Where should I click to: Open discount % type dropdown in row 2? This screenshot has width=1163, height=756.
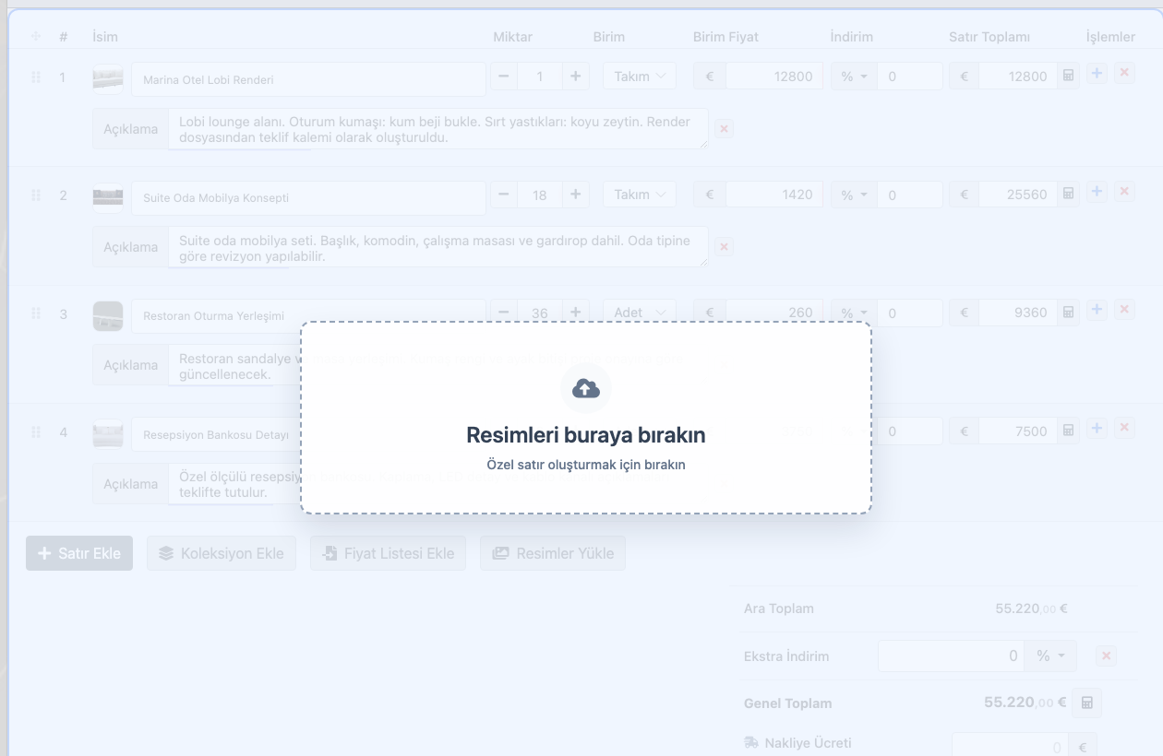point(854,194)
